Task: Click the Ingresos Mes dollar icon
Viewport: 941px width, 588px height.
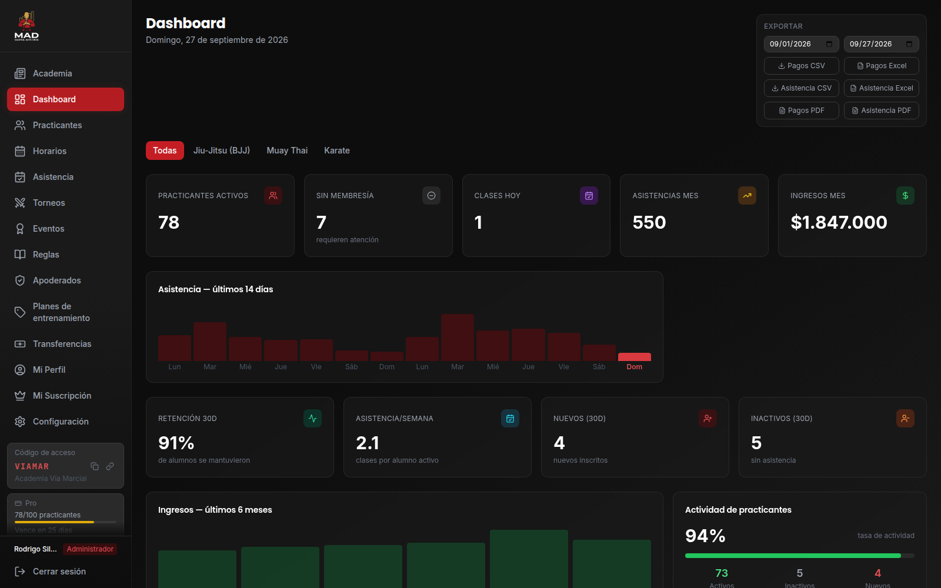Action: (x=905, y=196)
